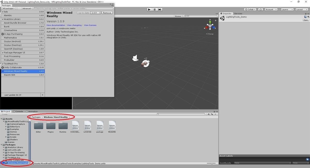
Task: Advance one frame with Step button
Action: click(160, 10)
